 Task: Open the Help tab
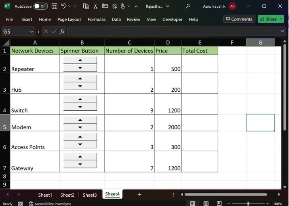[193, 19]
